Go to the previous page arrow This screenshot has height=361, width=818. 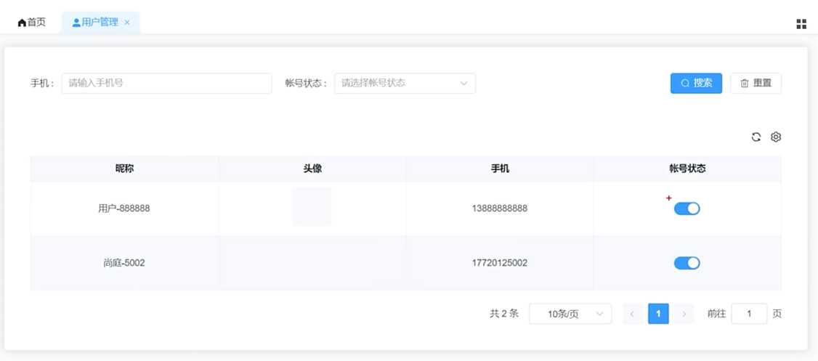(632, 314)
